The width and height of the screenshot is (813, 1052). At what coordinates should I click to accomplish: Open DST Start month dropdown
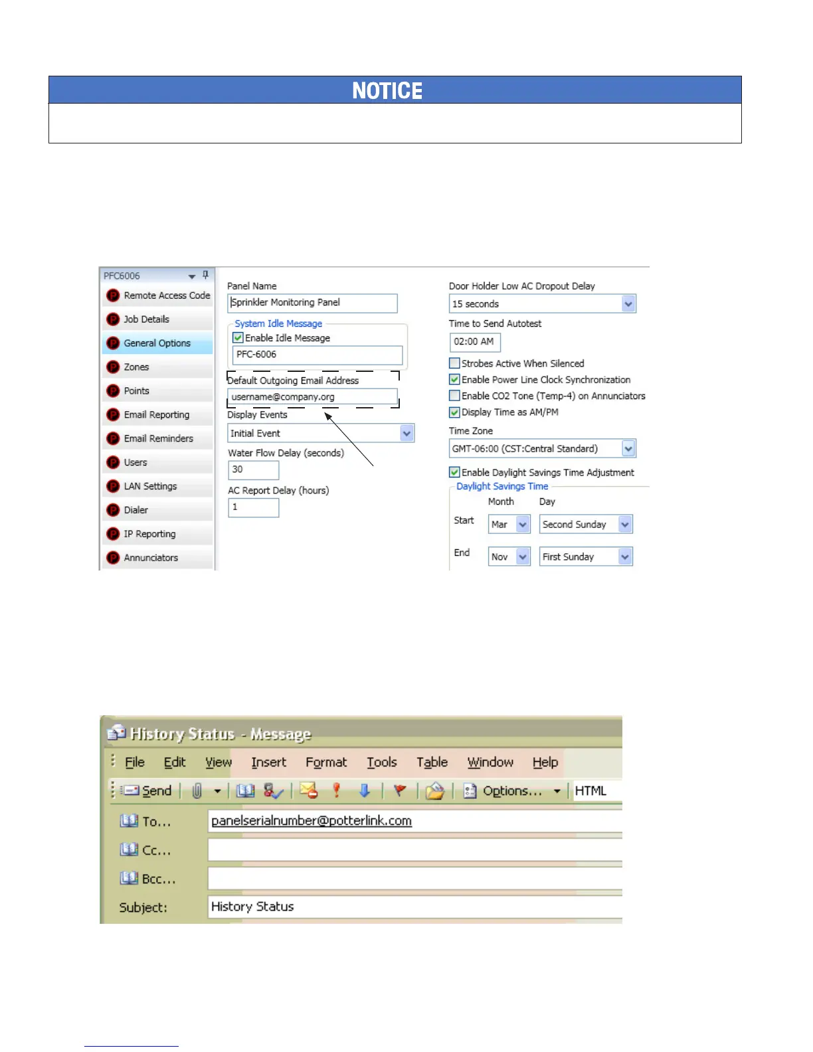click(523, 525)
